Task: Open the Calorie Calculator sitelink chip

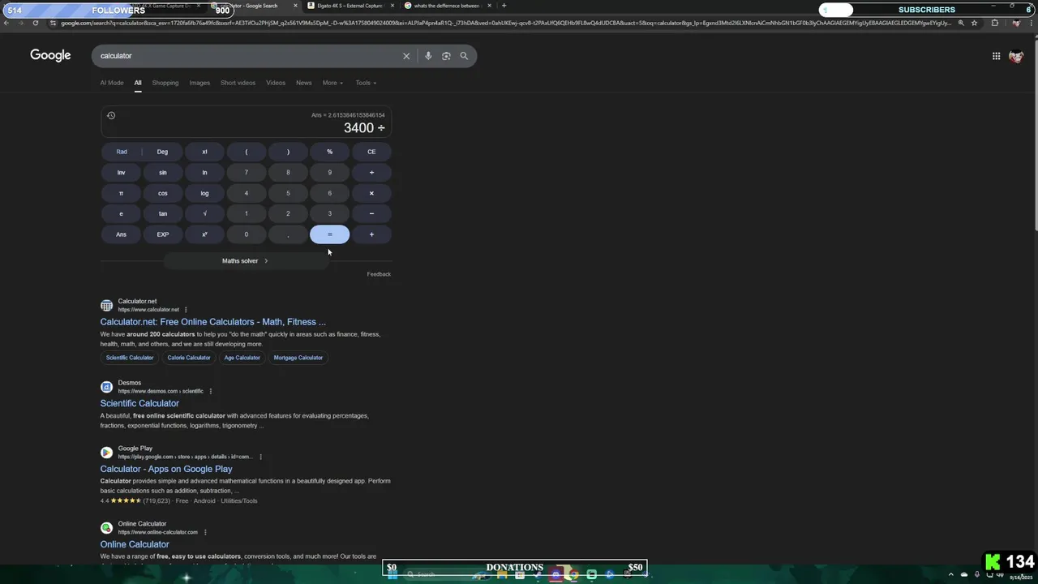Action: 189,358
